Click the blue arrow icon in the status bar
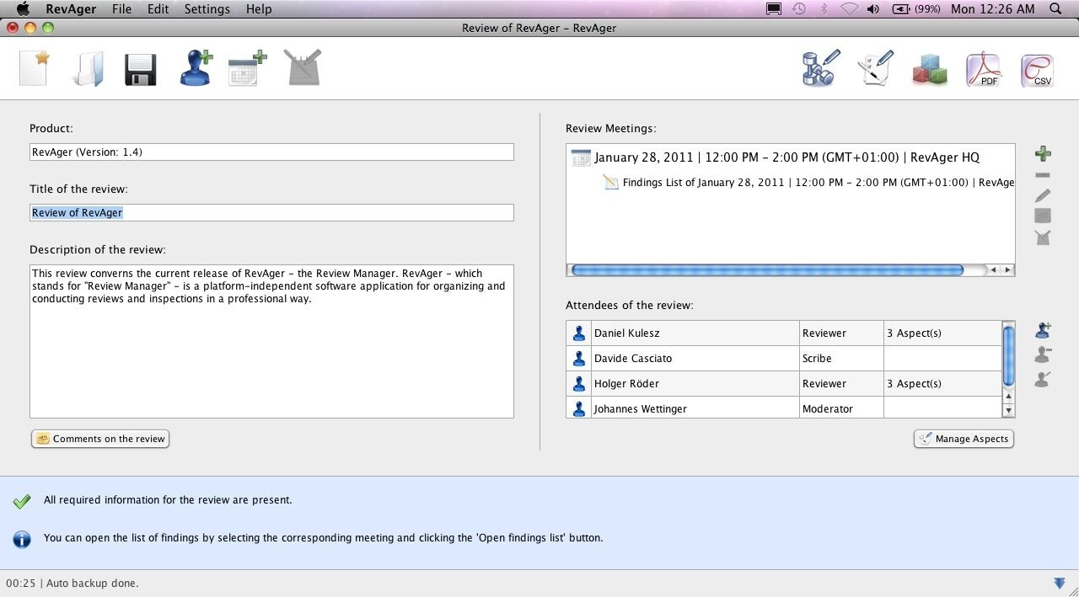Image resolution: width=1079 pixels, height=597 pixels. coord(1060,583)
